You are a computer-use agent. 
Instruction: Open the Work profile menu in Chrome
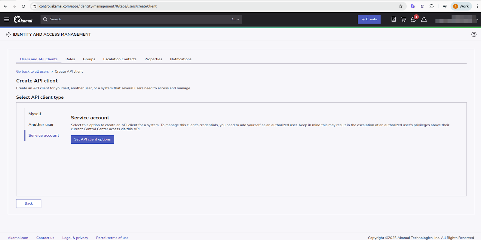pos(461,6)
